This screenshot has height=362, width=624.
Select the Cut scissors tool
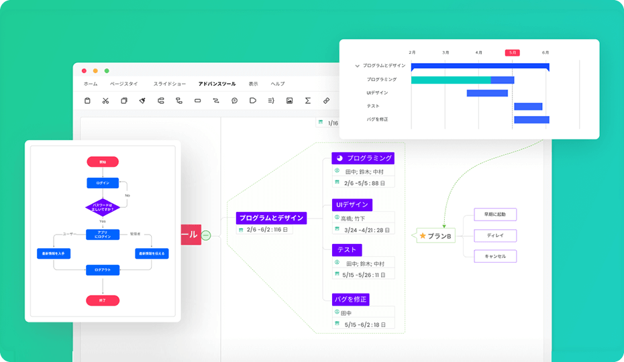click(x=105, y=101)
